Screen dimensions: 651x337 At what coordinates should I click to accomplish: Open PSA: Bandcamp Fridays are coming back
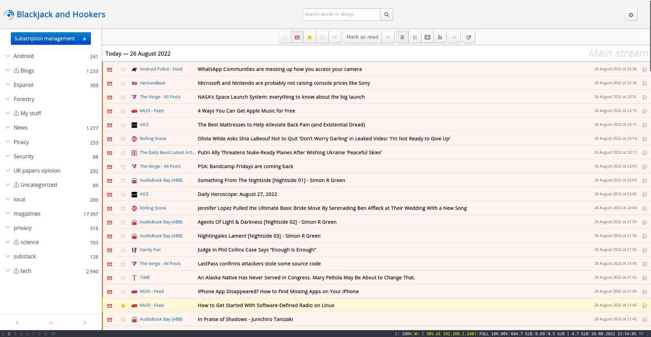pyautogui.click(x=245, y=166)
